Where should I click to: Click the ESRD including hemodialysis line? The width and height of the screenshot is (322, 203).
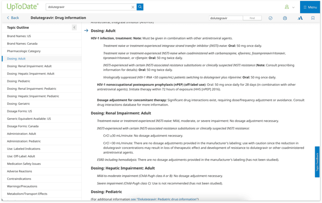188,160
